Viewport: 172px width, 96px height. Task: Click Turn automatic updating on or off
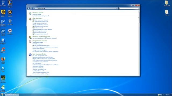[x=41, y=16]
